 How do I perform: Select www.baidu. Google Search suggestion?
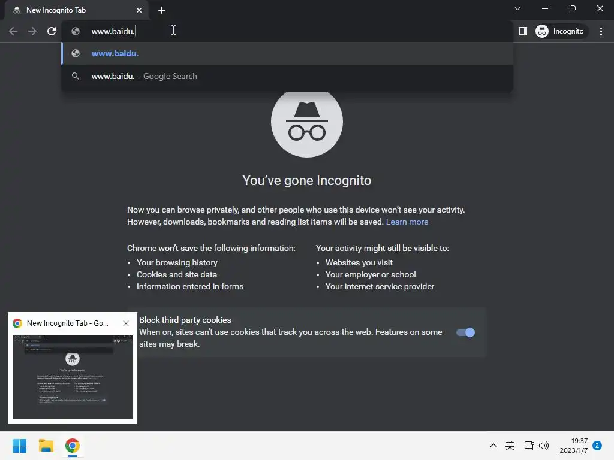287,76
